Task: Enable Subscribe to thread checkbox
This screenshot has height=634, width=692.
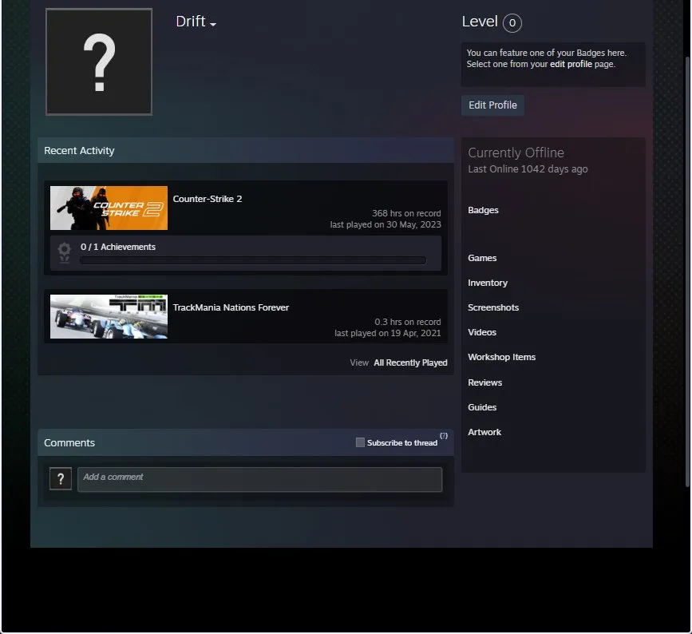Action: pyautogui.click(x=360, y=442)
